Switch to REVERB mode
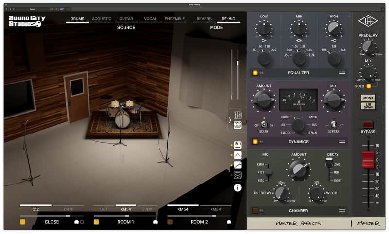Viewport: 389px width, 234px height. tap(204, 19)
